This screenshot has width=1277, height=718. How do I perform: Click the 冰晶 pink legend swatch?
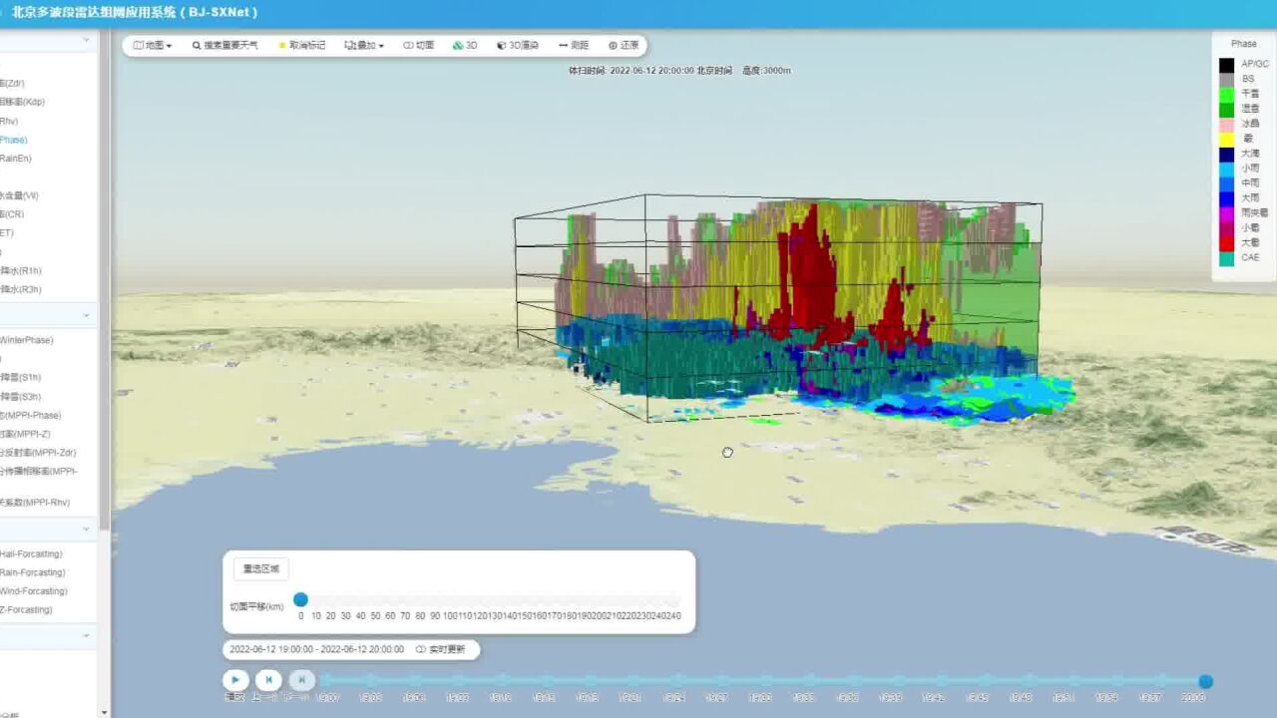click(1226, 125)
